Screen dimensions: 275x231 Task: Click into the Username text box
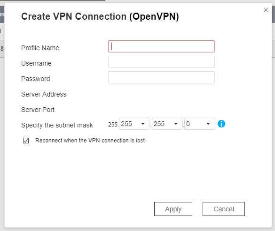click(161, 62)
